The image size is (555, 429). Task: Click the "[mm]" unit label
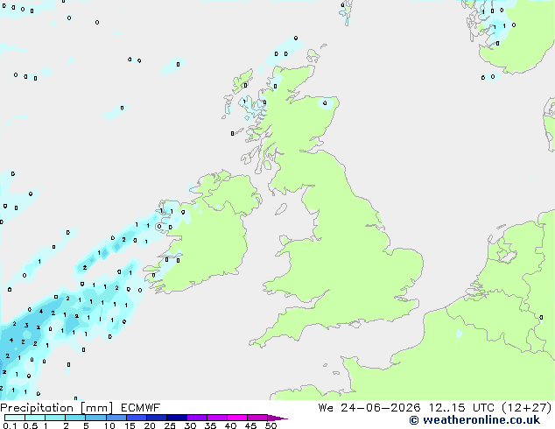(96, 408)
